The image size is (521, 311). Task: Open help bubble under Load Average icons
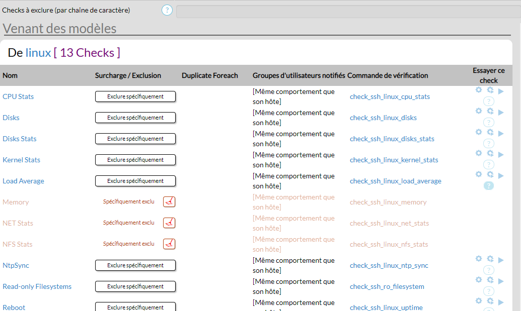click(x=489, y=186)
